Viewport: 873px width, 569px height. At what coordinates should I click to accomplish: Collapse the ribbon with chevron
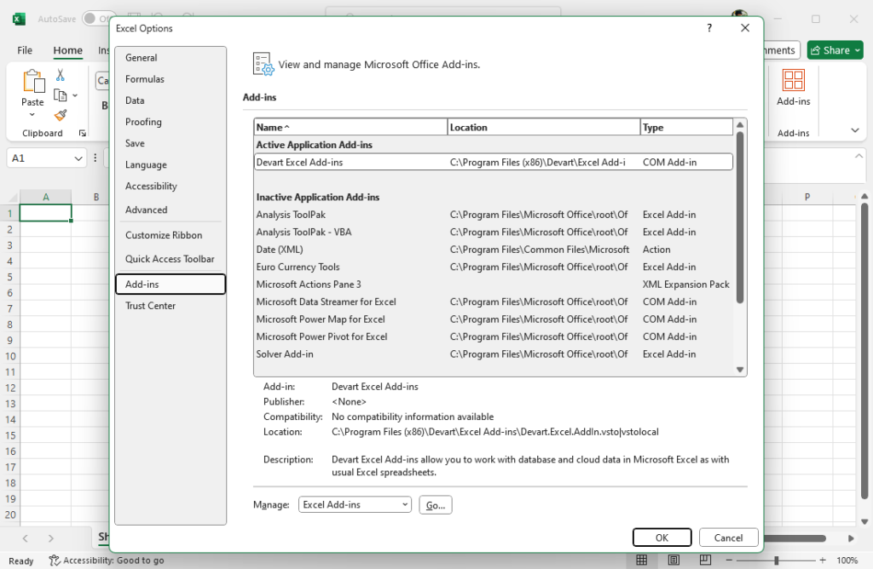[854, 130]
